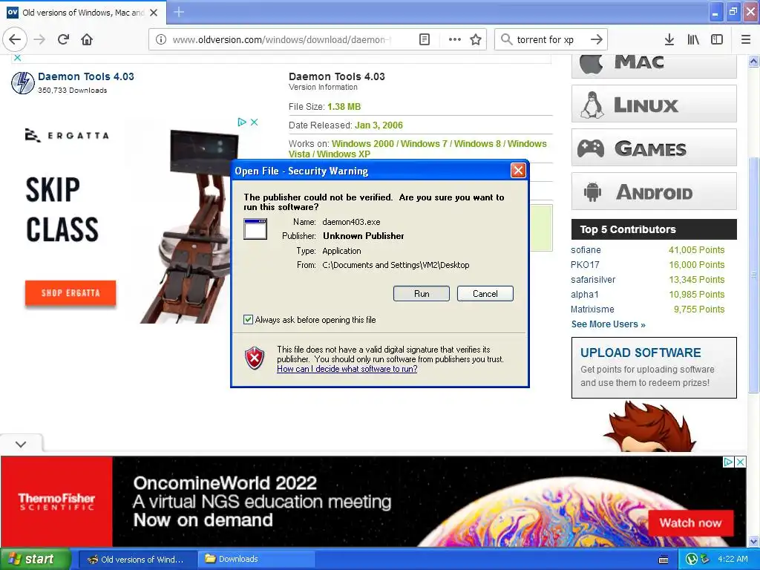The width and height of the screenshot is (760, 570).
Task: Click the Upload Software box
Action: click(654, 368)
